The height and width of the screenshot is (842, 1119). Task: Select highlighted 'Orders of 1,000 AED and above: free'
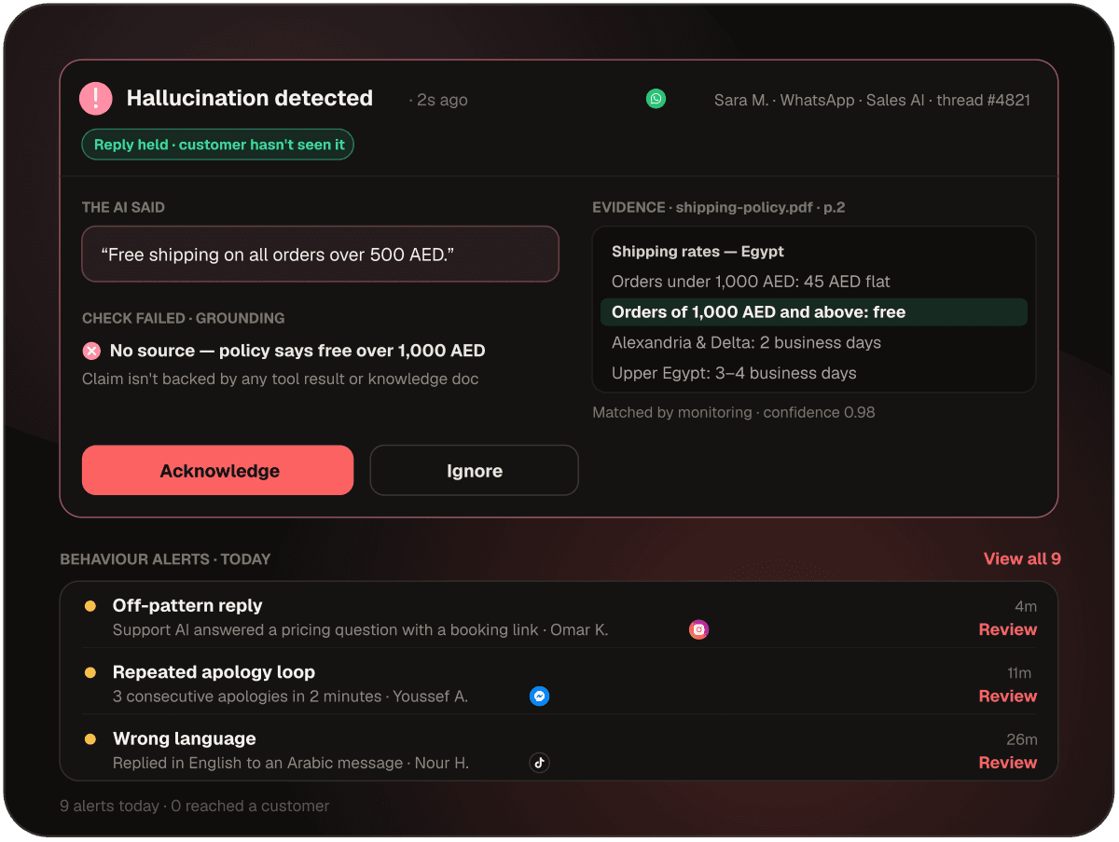(814, 312)
